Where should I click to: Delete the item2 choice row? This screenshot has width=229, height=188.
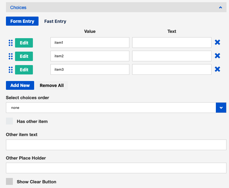click(x=217, y=56)
